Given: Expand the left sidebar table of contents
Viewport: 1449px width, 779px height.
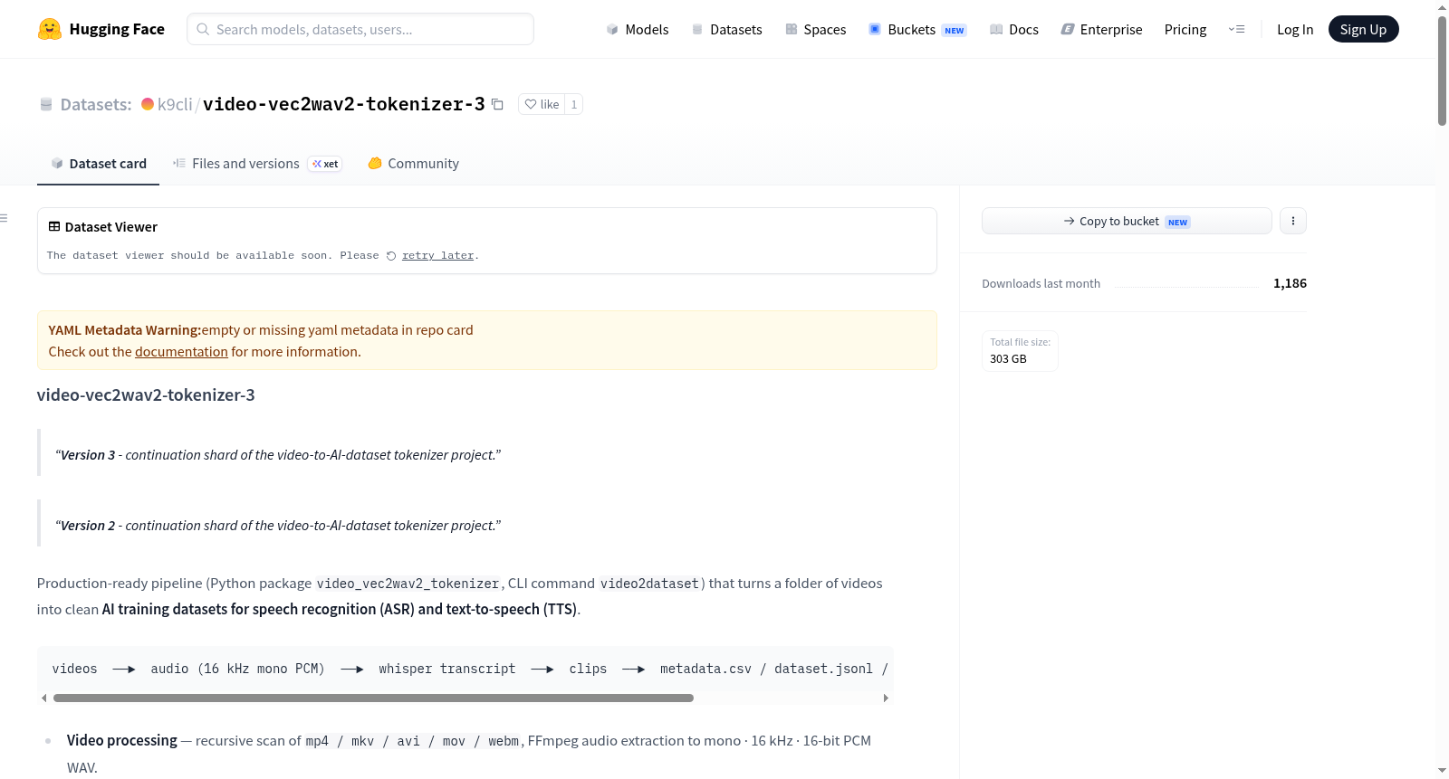Looking at the screenshot, I should point(5,218).
